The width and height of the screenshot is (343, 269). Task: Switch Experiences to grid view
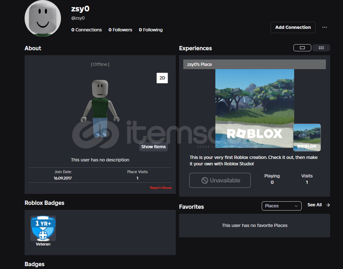point(321,48)
